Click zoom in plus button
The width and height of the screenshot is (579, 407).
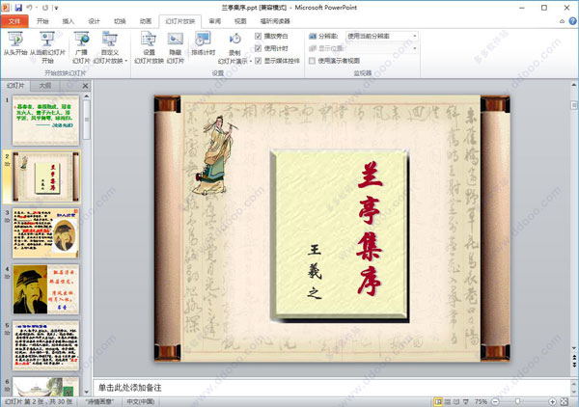[552, 401]
